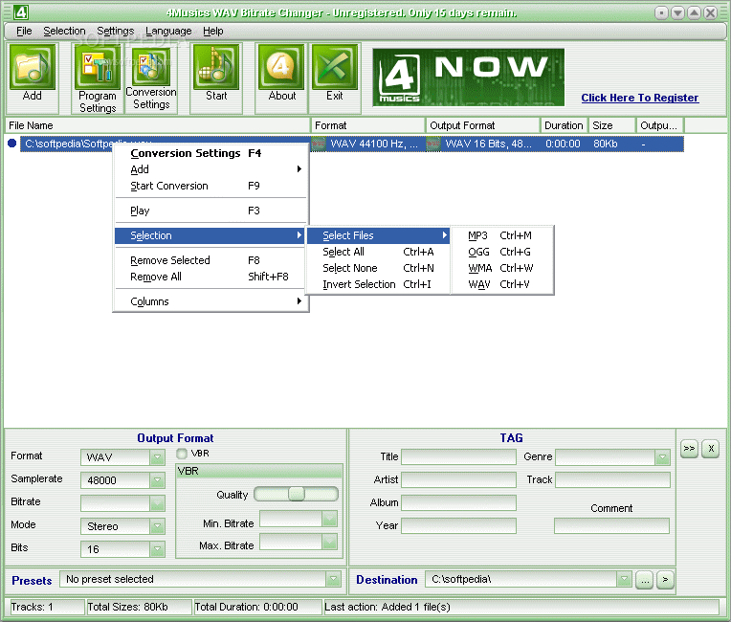Click the Size column header
The width and height of the screenshot is (731, 622).
(611, 125)
